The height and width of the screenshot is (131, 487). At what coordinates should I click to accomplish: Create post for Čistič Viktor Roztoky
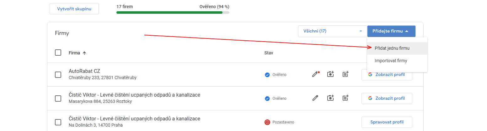click(345, 98)
